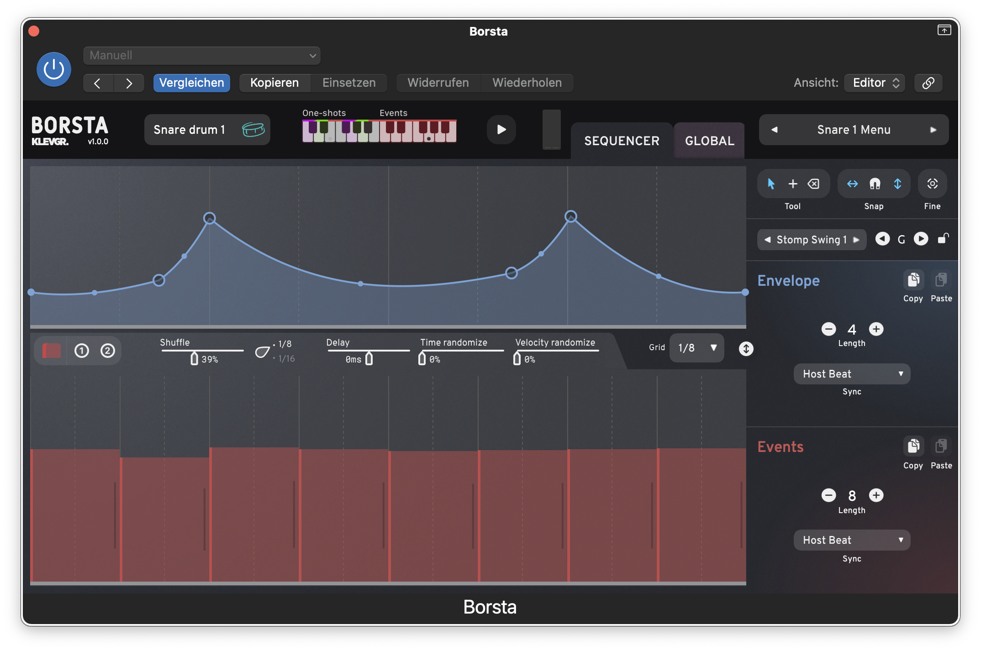Image resolution: width=981 pixels, height=651 pixels.
Task: Copy the Events
Action: (x=913, y=446)
